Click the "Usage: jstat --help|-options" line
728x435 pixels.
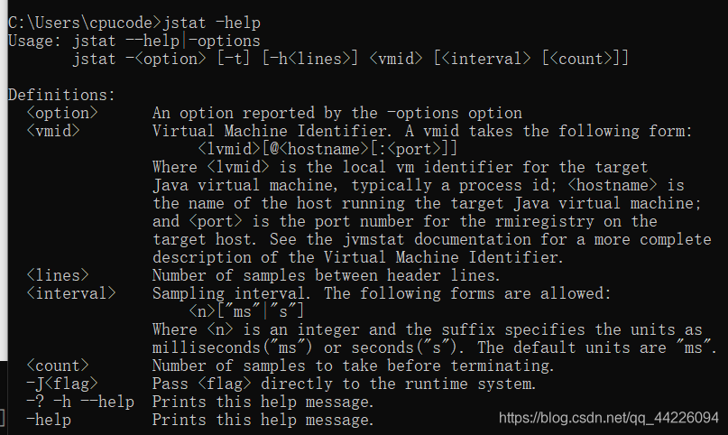point(134,41)
